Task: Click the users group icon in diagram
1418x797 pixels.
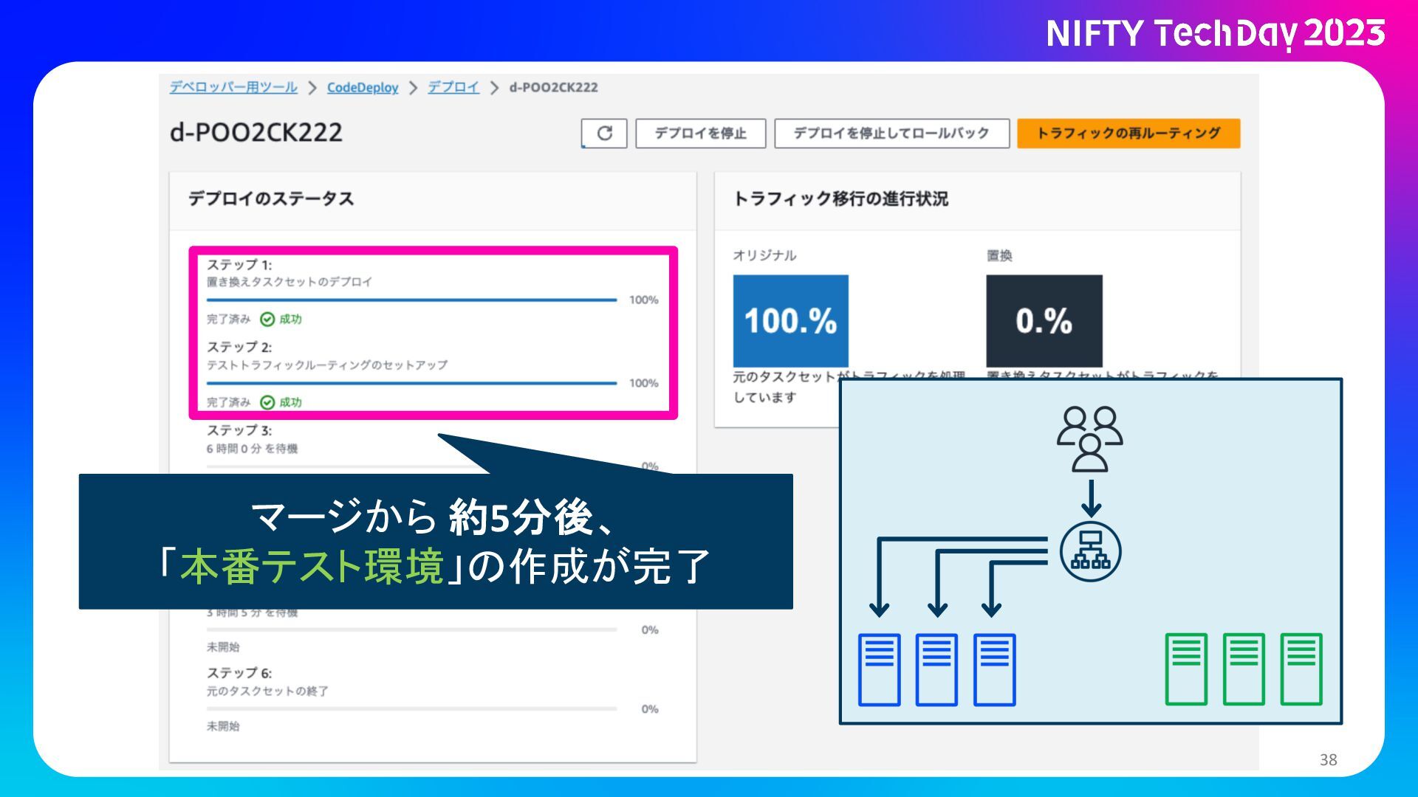Action: point(1089,438)
